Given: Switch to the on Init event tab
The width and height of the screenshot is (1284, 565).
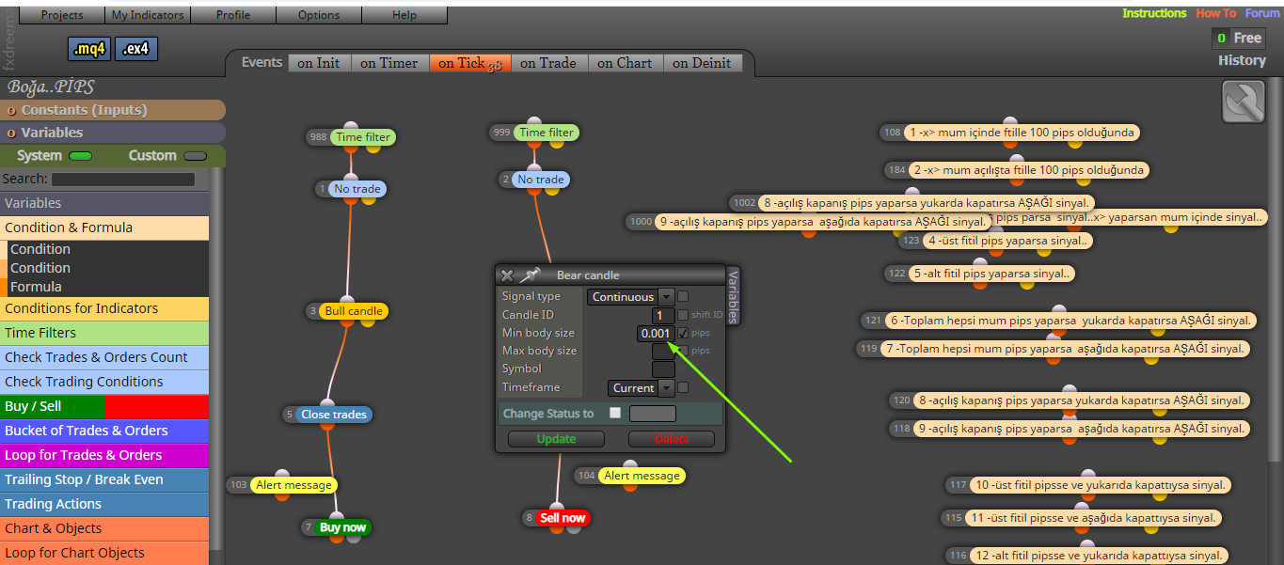Looking at the screenshot, I should [319, 63].
